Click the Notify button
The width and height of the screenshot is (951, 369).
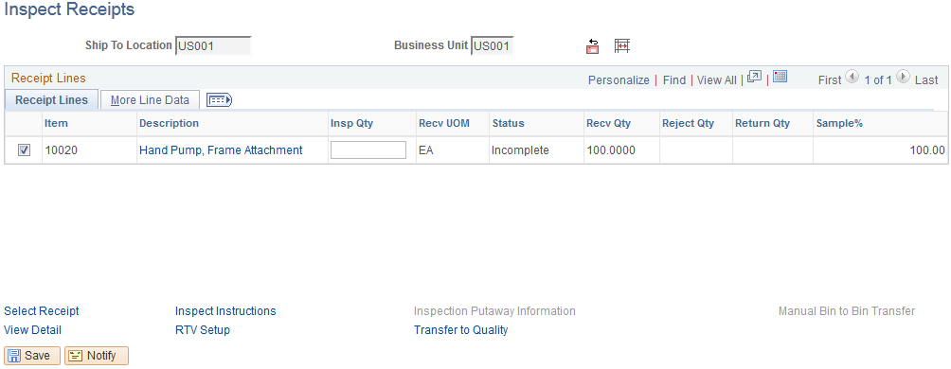(97, 356)
